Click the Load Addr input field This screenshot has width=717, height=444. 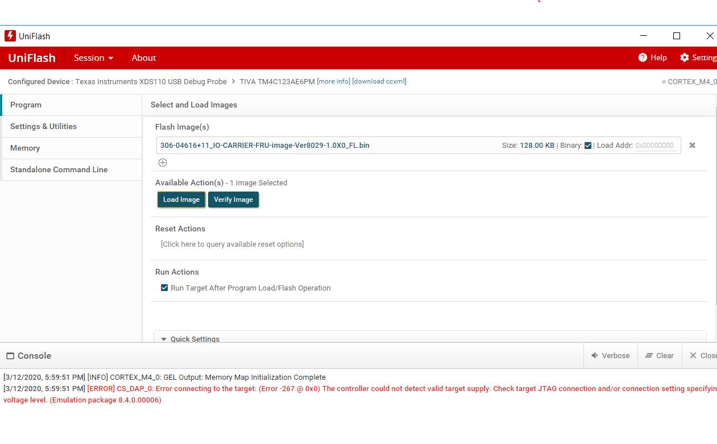(655, 145)
